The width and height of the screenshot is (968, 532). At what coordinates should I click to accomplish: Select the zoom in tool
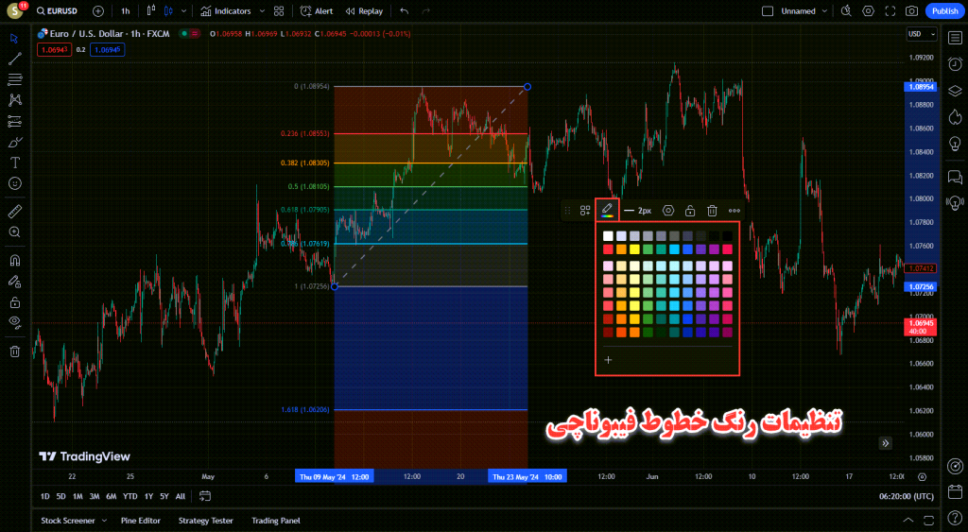coord(15,232)
